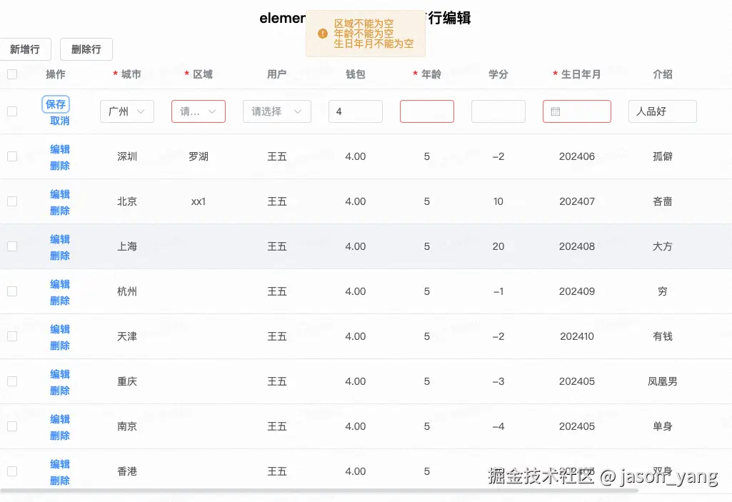Click the 城市 column header
Image resolution: width=732 pixels, height=502 pixels.
[131, 74]
